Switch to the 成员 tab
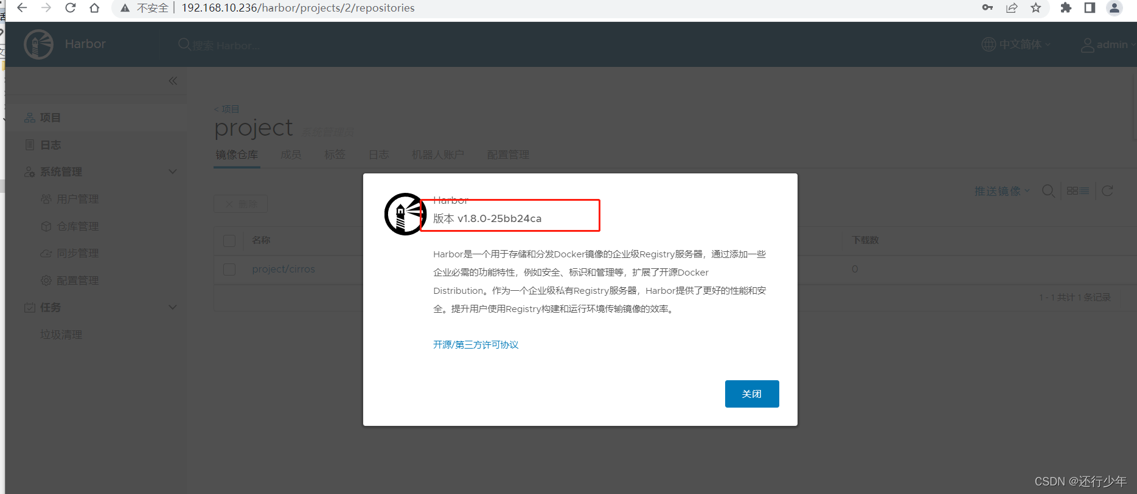 (x=291, y=155)
